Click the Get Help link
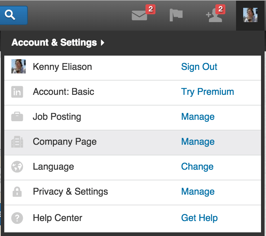 coord(199,218)
